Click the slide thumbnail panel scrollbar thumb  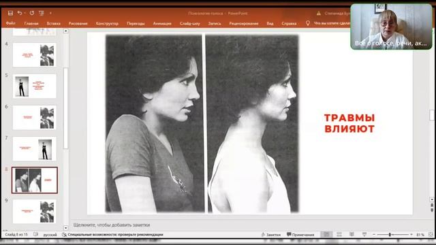coord(65,108)
